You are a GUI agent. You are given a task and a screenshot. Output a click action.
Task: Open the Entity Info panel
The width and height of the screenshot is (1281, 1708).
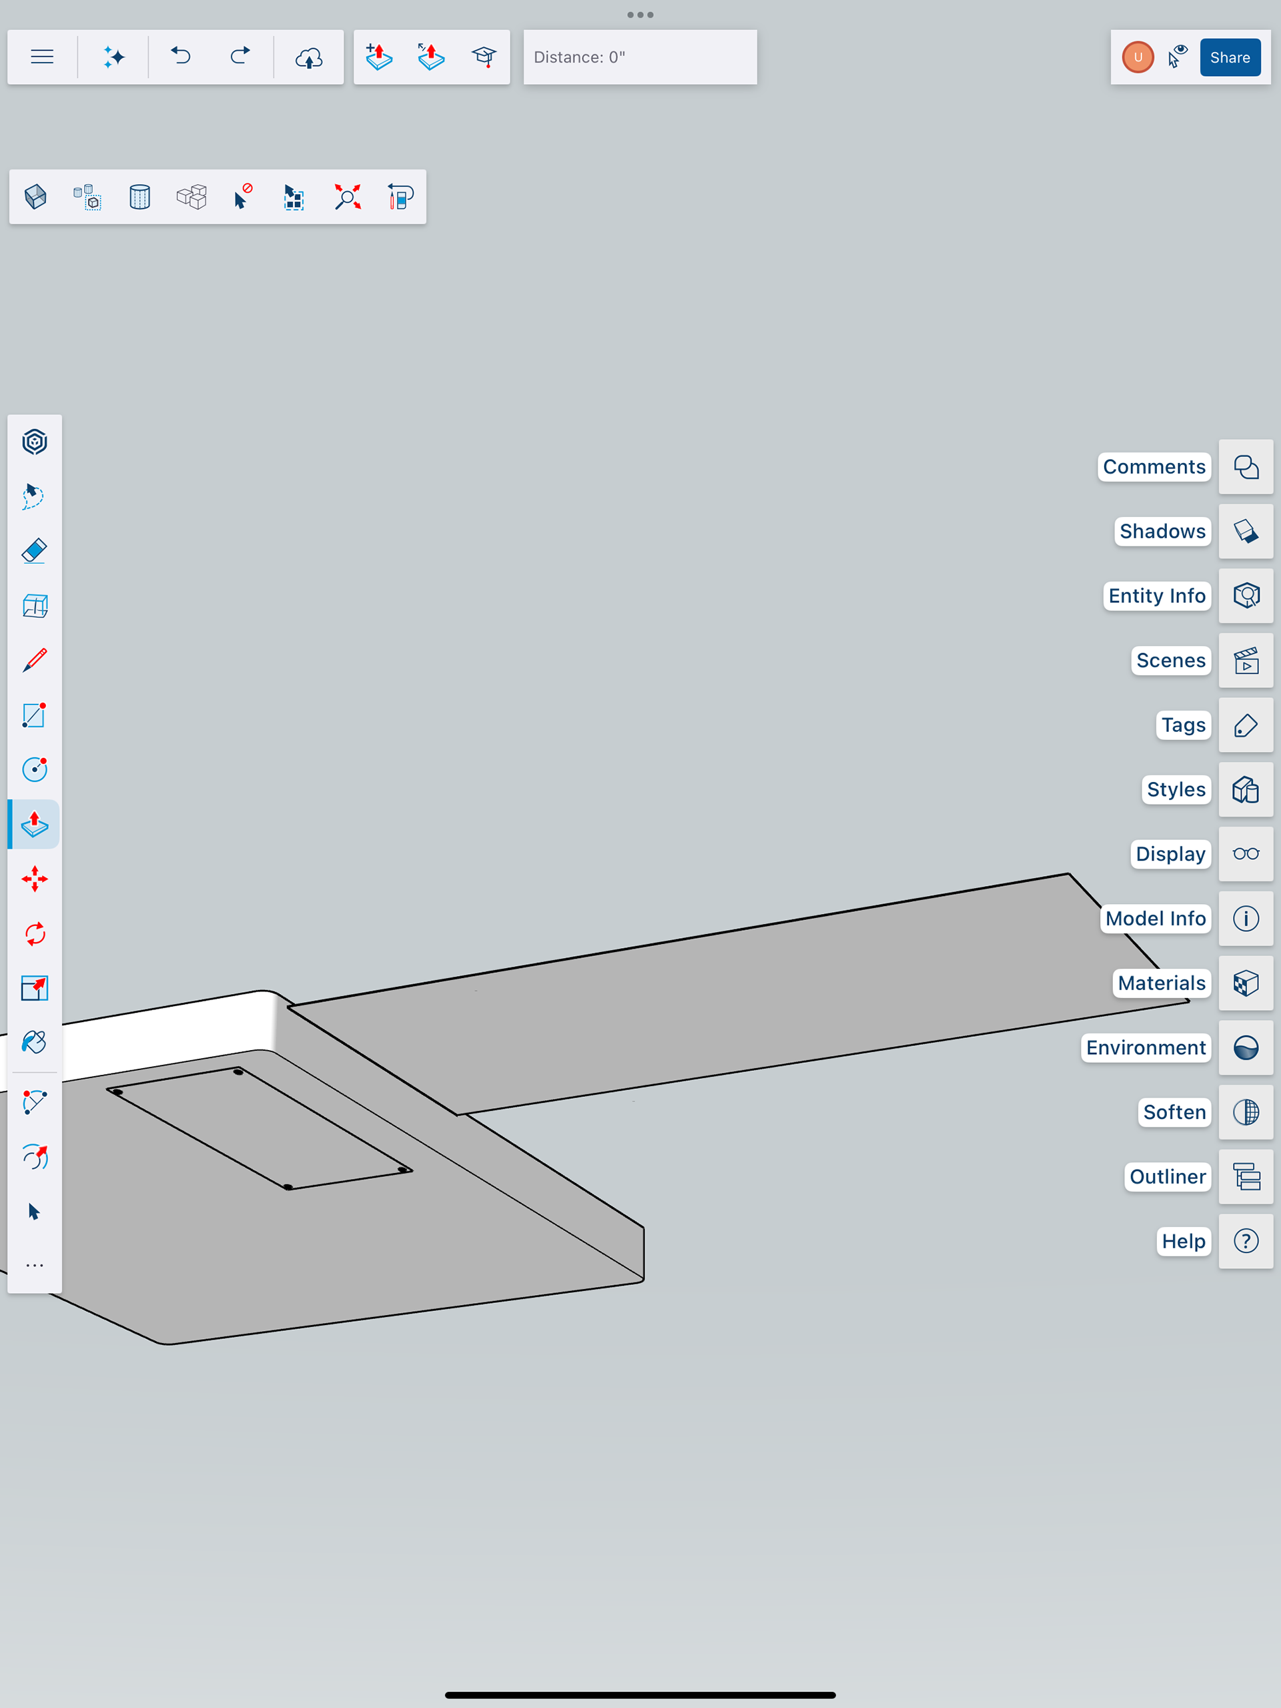coord(1246,596)
